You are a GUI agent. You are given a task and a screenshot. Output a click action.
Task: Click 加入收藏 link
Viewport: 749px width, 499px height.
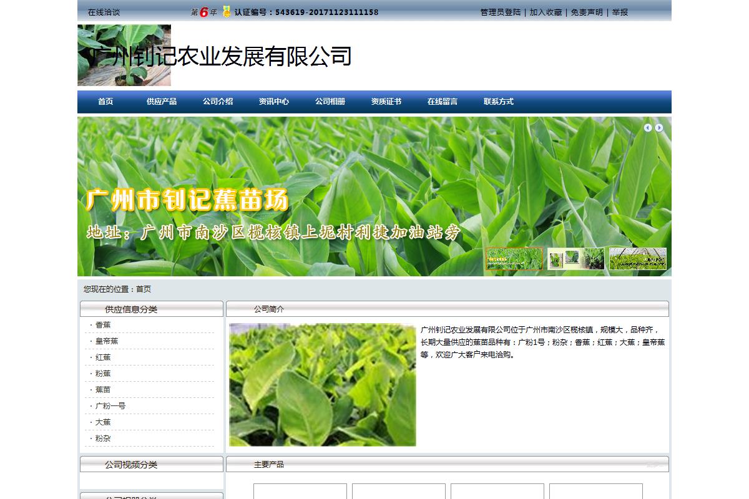coord(546,12)
